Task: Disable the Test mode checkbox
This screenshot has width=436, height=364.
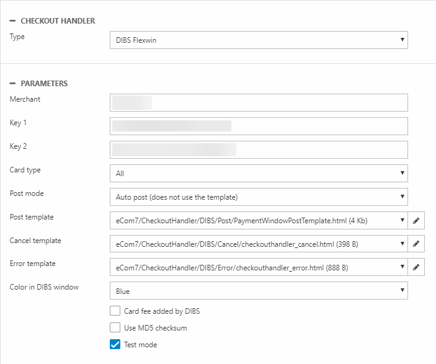Action: [115, 345]
